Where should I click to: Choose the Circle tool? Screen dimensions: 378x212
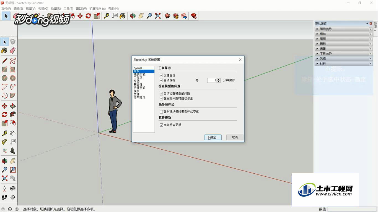(x=4, y=78)
